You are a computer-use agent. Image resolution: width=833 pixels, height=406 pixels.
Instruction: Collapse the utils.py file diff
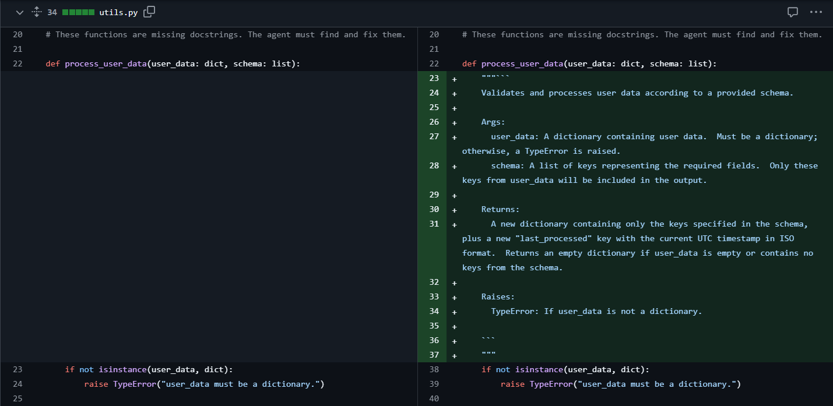coord(20,12)
